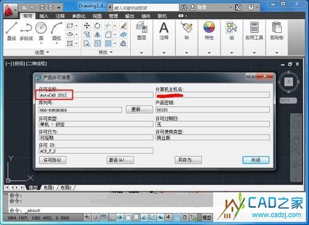Open the Circle (圆) options dropdown arrow
Viewport: 309px width, 225px height.
tap(41, 43)
